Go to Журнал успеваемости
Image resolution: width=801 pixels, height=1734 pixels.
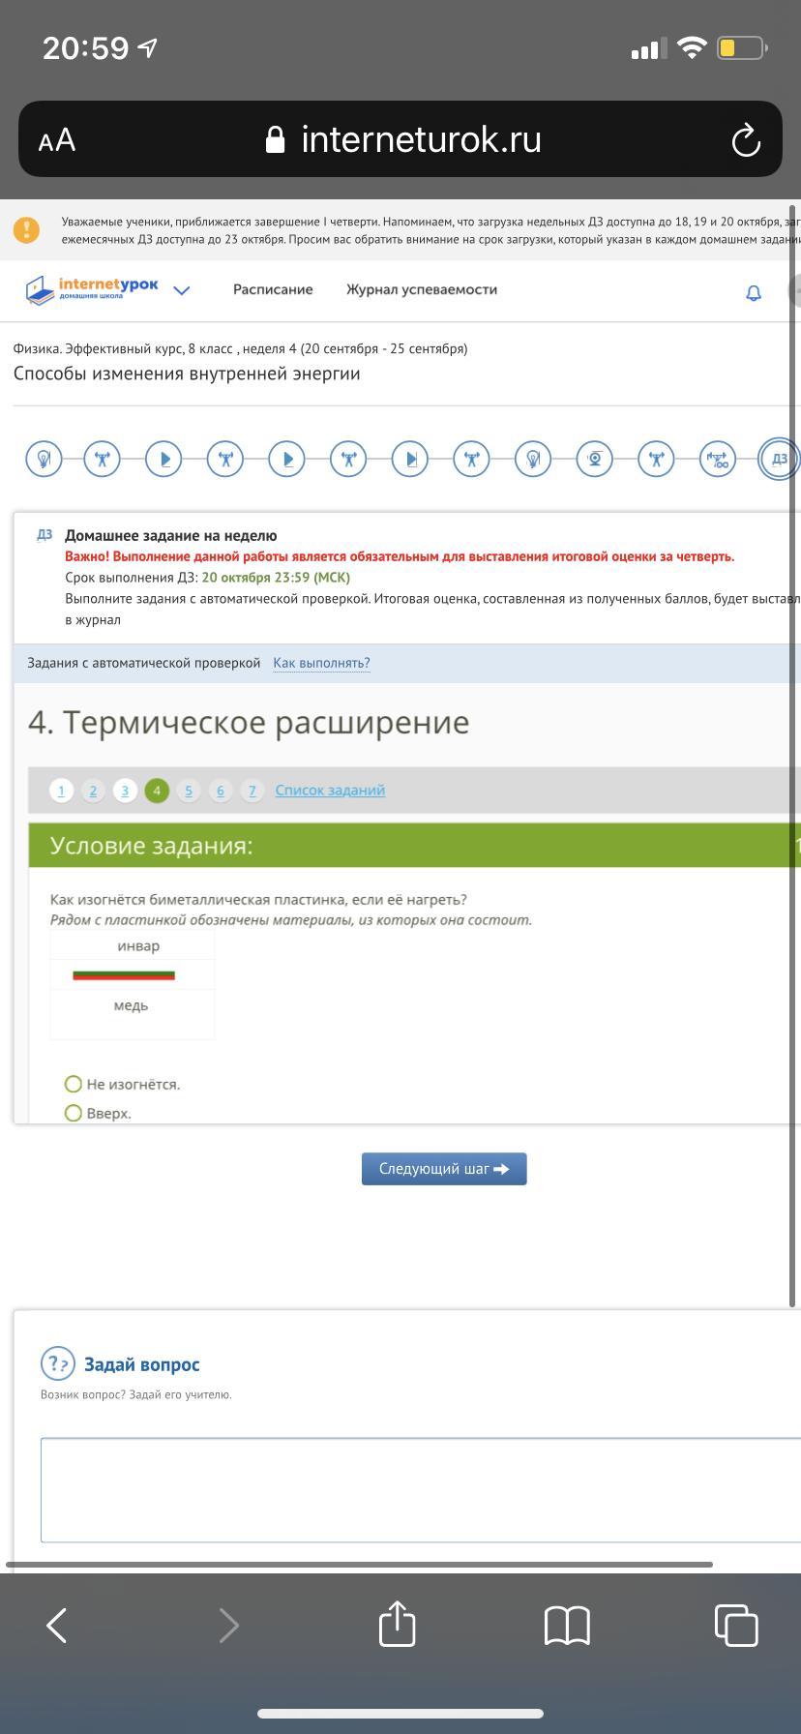pos(422,289)
